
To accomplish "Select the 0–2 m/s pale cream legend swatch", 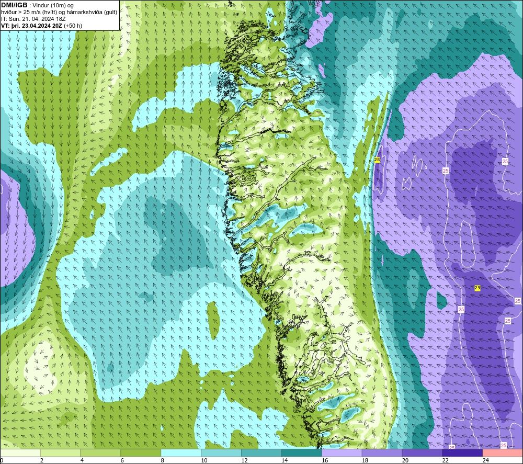I will coord(20,453).
